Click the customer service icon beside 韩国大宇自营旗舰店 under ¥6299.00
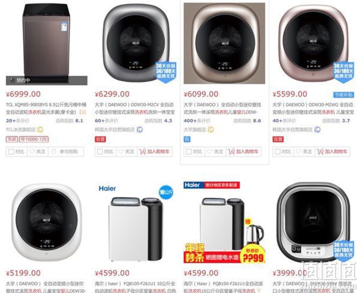 point(140,130)
